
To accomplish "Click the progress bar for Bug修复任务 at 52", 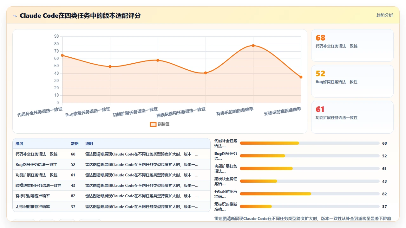I will [x=310, y=156].
